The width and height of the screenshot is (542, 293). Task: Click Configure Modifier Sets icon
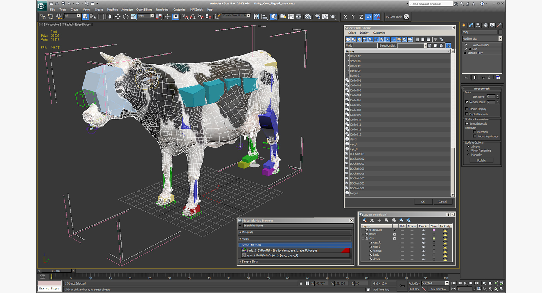498,78
